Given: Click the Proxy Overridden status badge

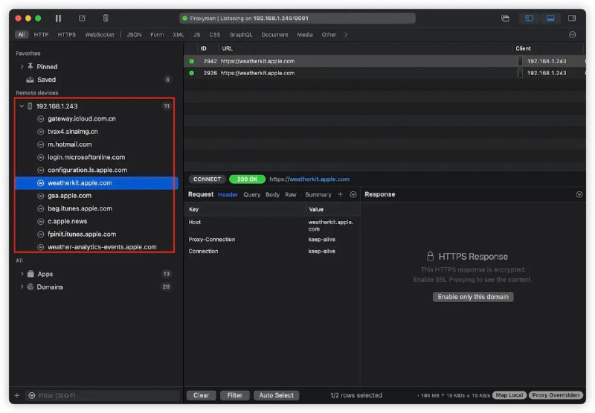Looking at the screenshot, I should (556, 395).
